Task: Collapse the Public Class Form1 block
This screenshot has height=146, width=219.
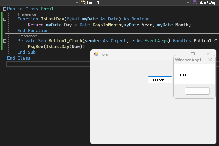Action: pyautogui.click(x=5, y=9)
